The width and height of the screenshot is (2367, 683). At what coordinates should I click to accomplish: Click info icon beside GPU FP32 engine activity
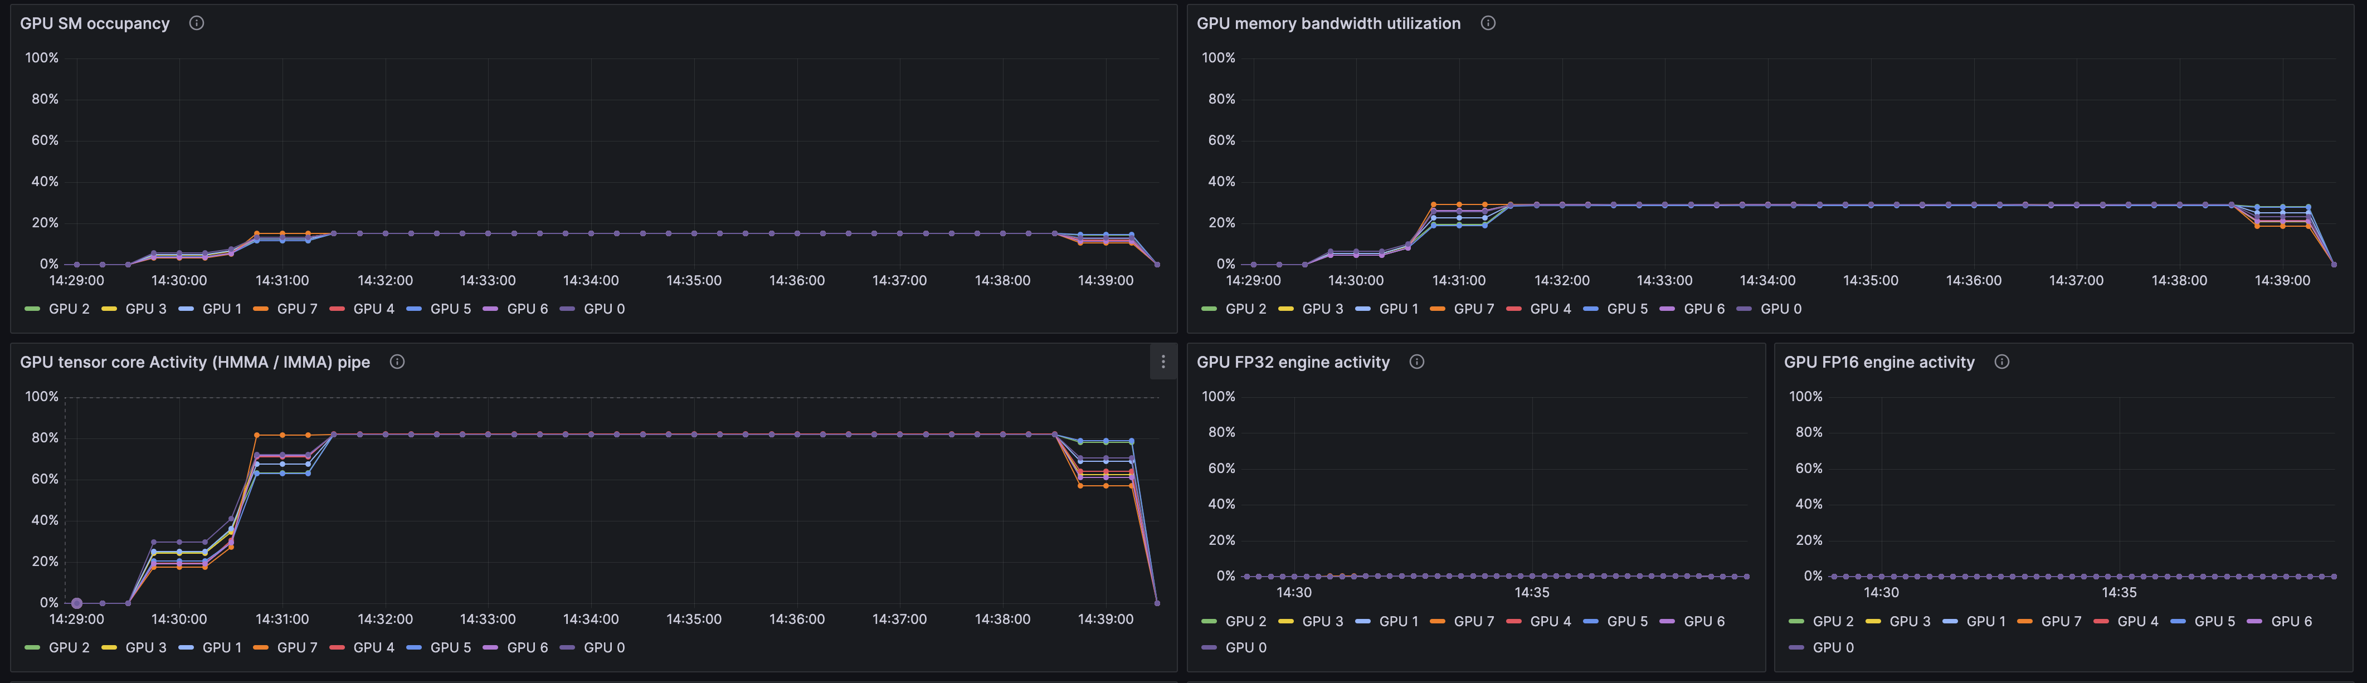coord(1417,362)
